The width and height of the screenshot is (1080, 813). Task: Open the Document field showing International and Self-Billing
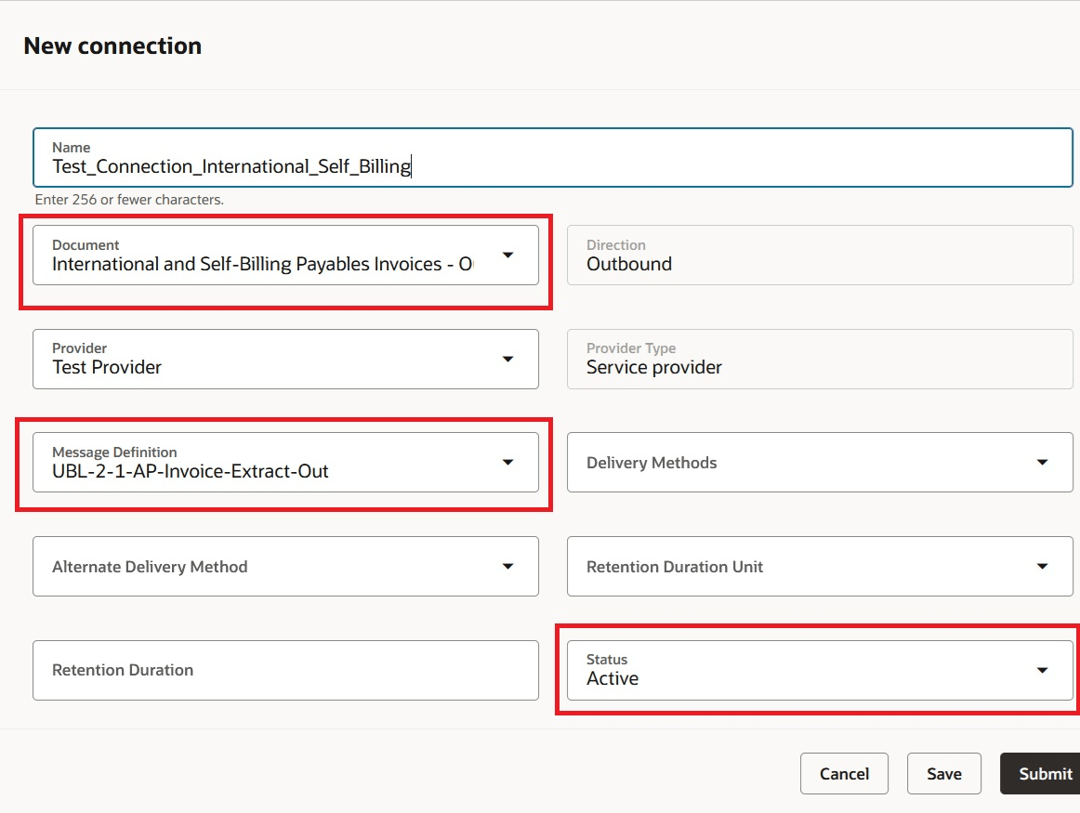pos(262,264)
